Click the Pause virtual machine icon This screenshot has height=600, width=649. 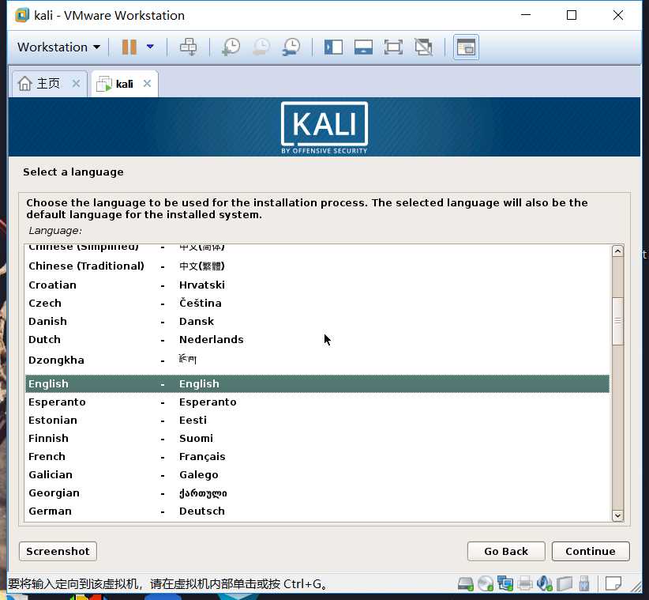tap(129, 47)
